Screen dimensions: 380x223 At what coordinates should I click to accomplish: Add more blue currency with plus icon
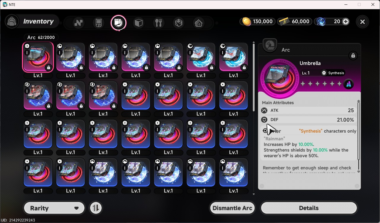346,21
